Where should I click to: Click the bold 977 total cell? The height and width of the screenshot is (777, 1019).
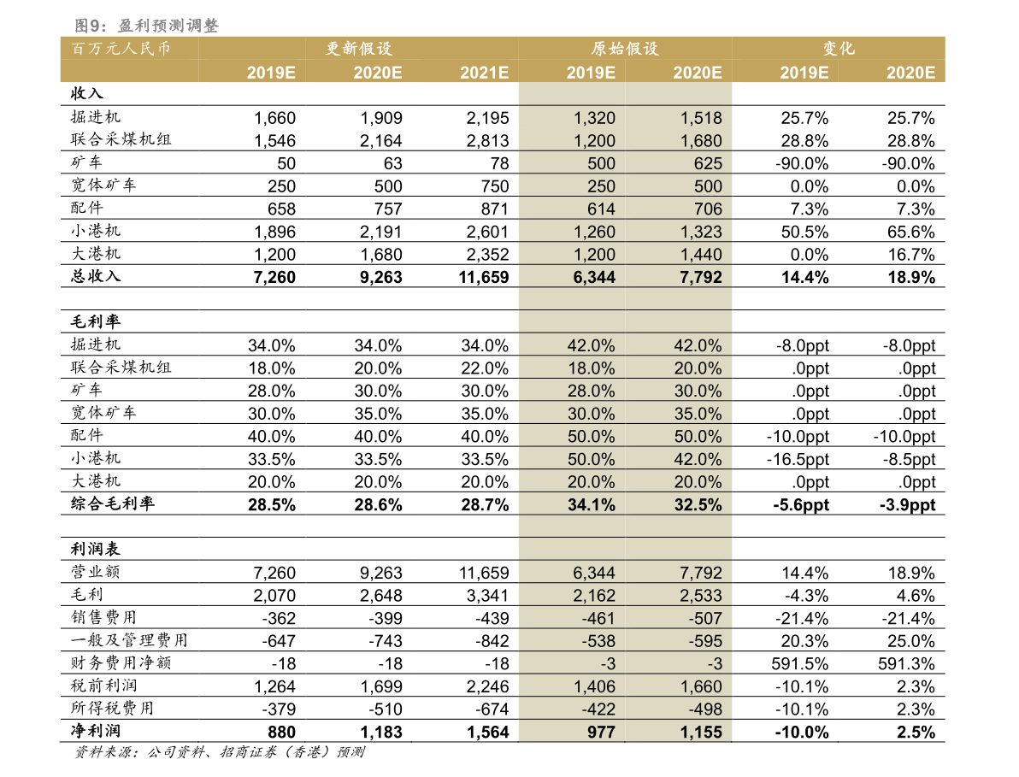click(x=601, y=732)
